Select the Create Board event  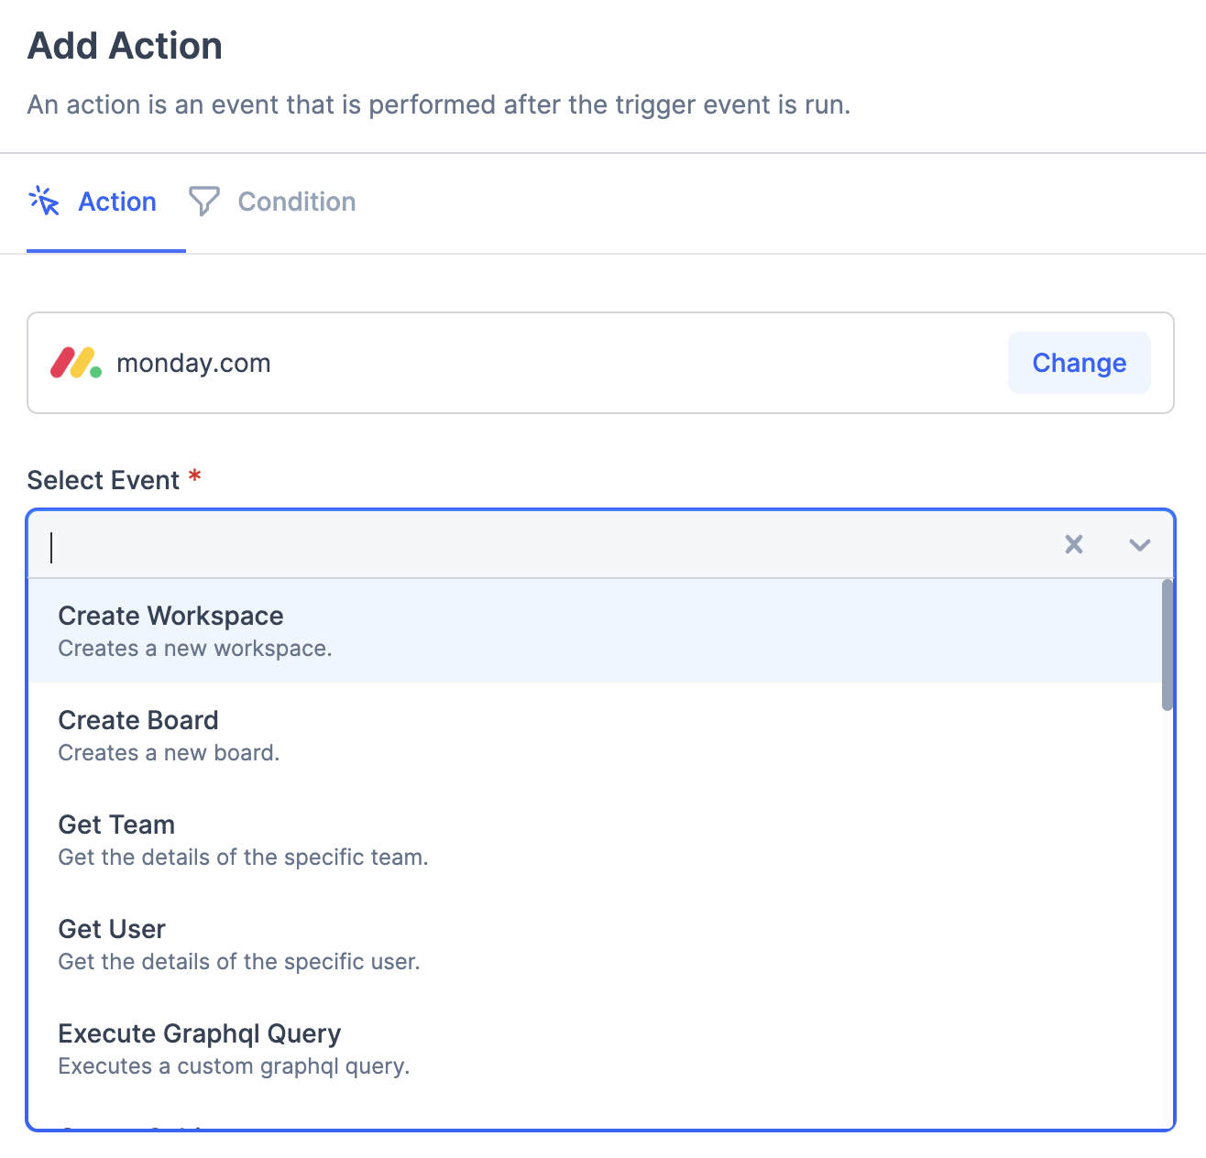(138, 720)
